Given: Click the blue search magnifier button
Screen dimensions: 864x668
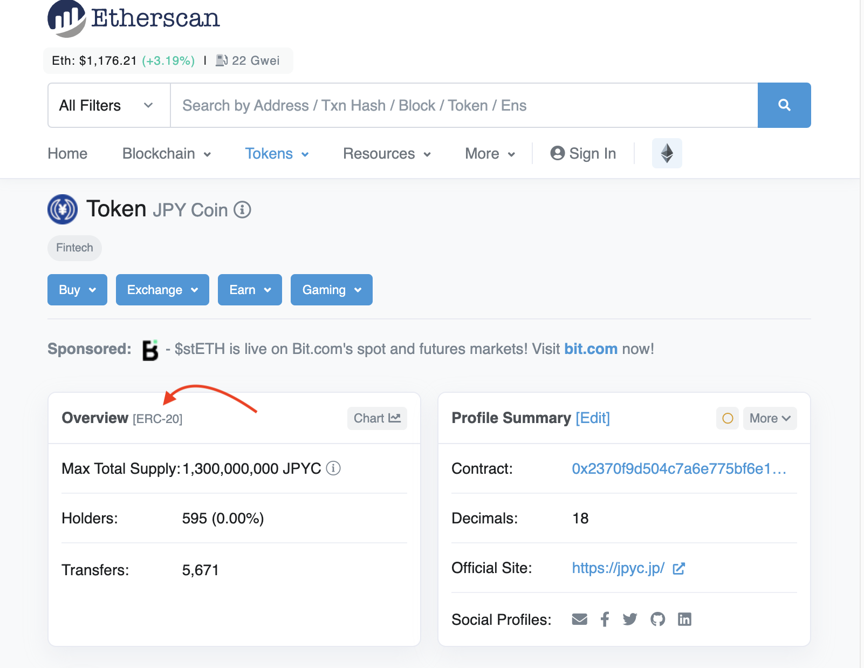Looking at the screenshot, I should coord(784,105).
